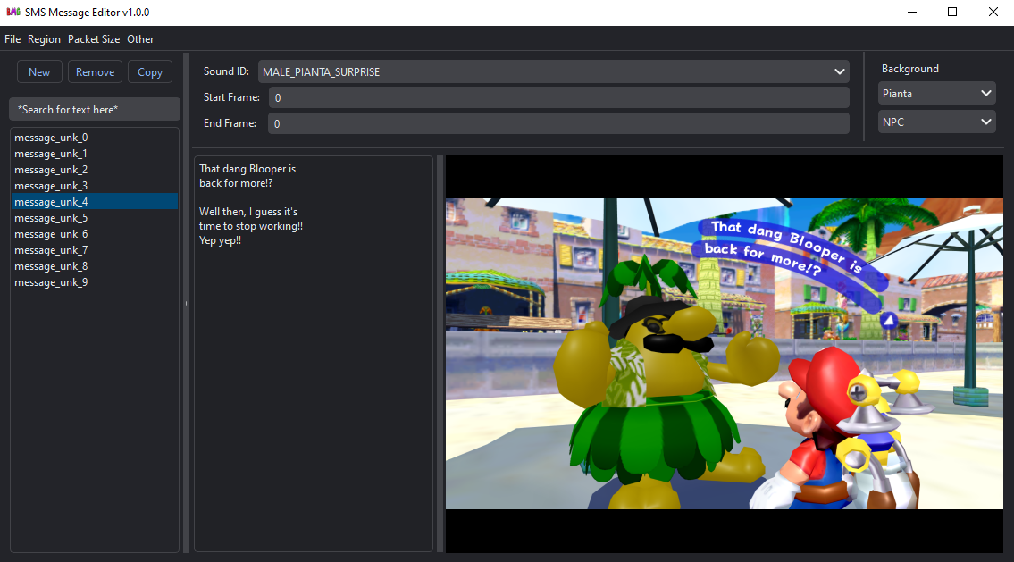Click the SMS Message Editor app icon
The image size is (1014, 562).
click(x=12, y=12)
